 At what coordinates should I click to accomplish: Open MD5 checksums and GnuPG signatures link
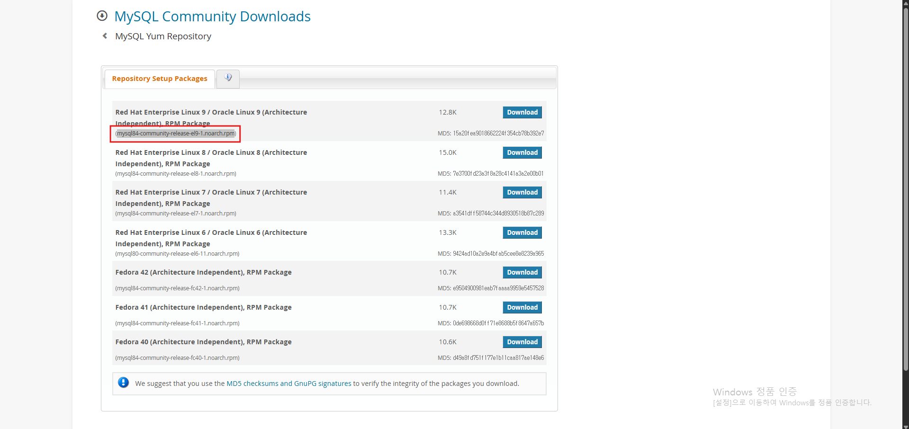click(289, 384)
